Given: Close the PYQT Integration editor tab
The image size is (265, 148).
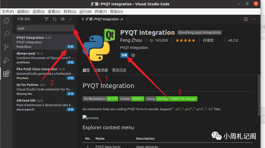Looking at the screenshot, I should tap(122, 19).
